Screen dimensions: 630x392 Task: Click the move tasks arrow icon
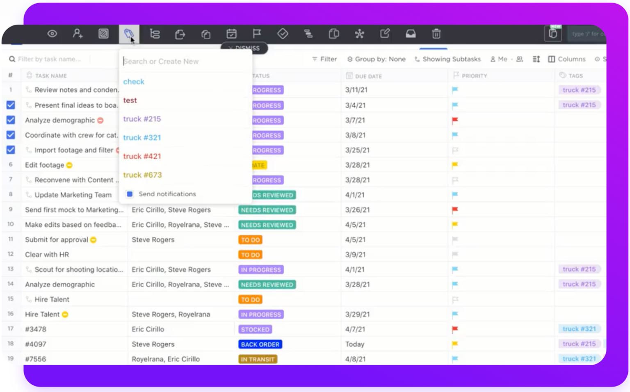[x=180, y=34]
